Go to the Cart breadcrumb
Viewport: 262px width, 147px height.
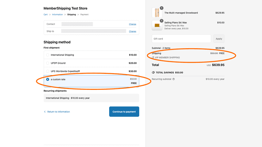click(x=46, y=15)
